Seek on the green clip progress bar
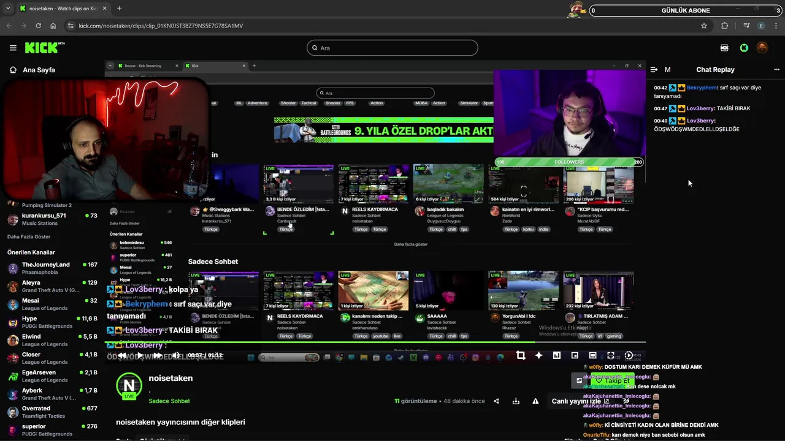The width and height of the screenshot is (785, 441). point(375,342)
